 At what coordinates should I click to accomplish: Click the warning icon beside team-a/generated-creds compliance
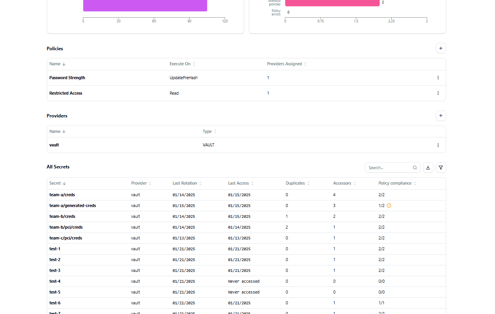[389, 205]
